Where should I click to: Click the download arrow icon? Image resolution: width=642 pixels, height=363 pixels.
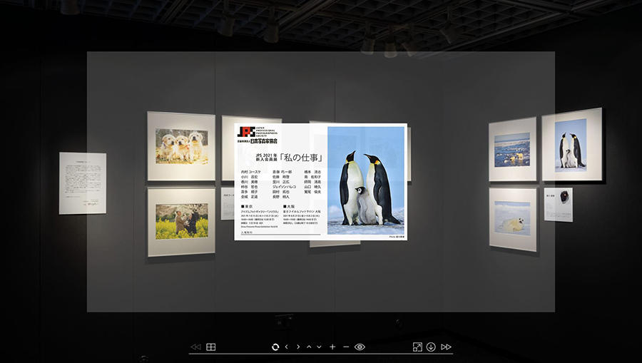point(431,347)
